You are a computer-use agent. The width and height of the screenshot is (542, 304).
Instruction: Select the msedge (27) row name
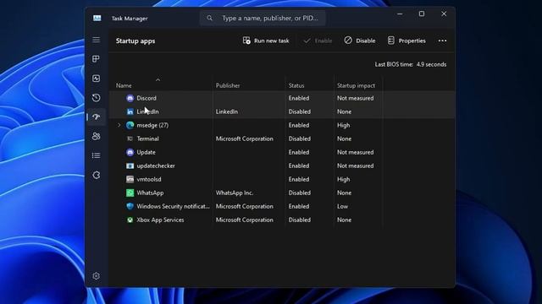pyautogui.click(x=152, y=125)
